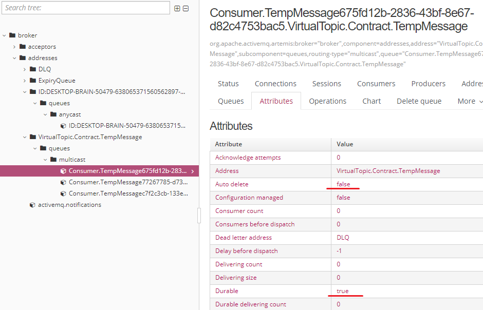Click the multicast folder icon in the tree
The height and width of the screenshot is (310, 483).
(53, 160)
